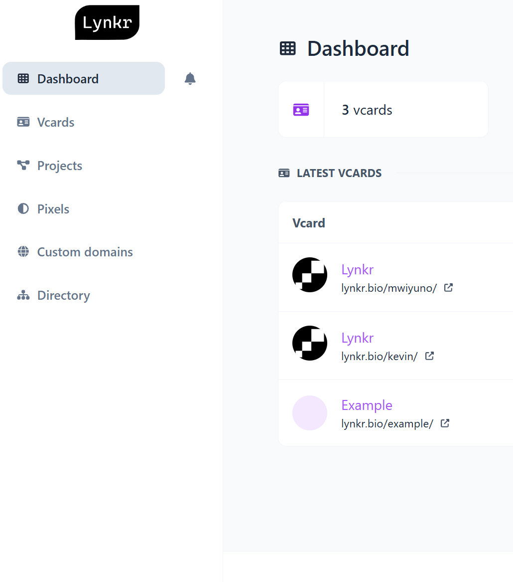Click the Lynkr logo in sidebar
This screenshot has height=582, width=513.
pyautogui.click(x=107, y=22)
